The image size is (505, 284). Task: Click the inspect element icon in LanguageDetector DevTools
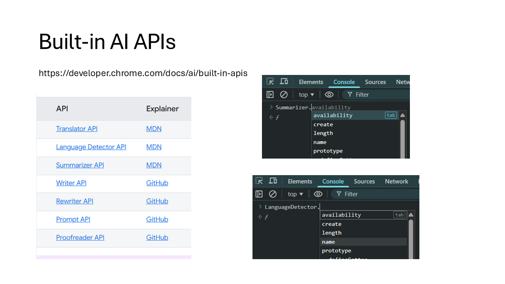pos(259,181)
